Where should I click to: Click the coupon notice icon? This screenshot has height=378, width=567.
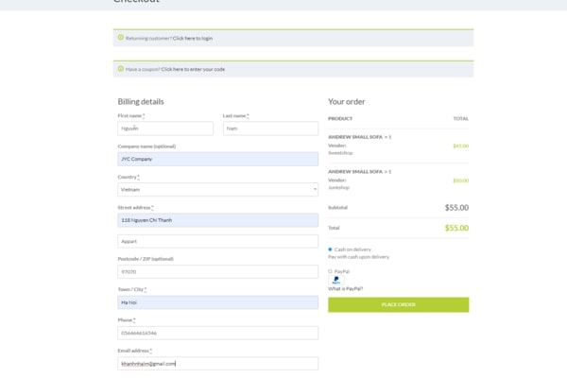121,69
